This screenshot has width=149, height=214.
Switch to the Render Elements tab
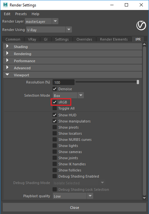tap(114, 39)
